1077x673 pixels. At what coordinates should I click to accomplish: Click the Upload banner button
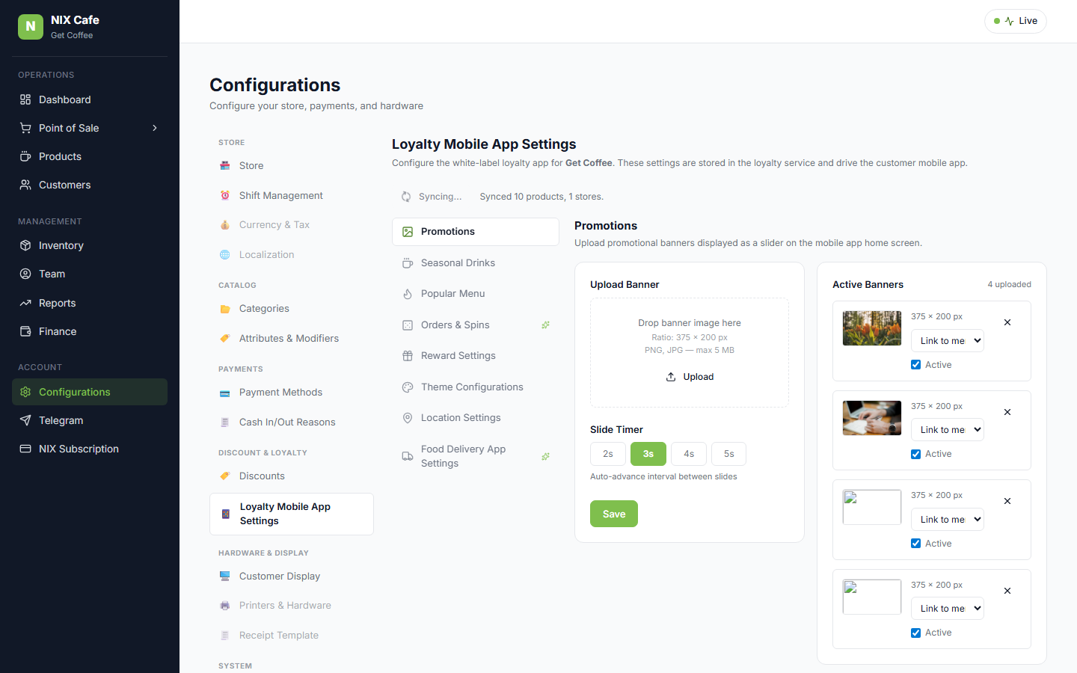coord(690,377)
